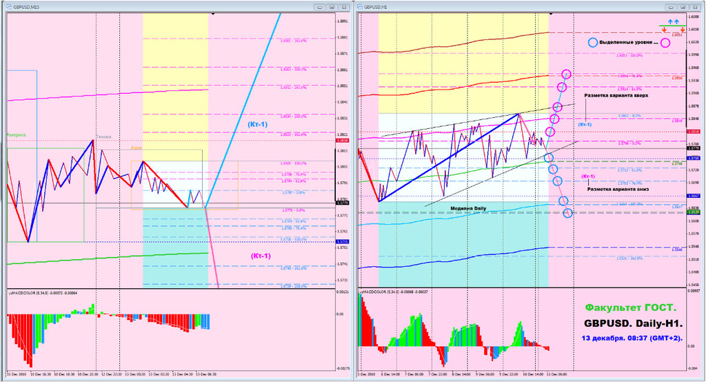
Task: Click the 13 декабря. 08:37 (GMT+2) text
Action: 632,338
